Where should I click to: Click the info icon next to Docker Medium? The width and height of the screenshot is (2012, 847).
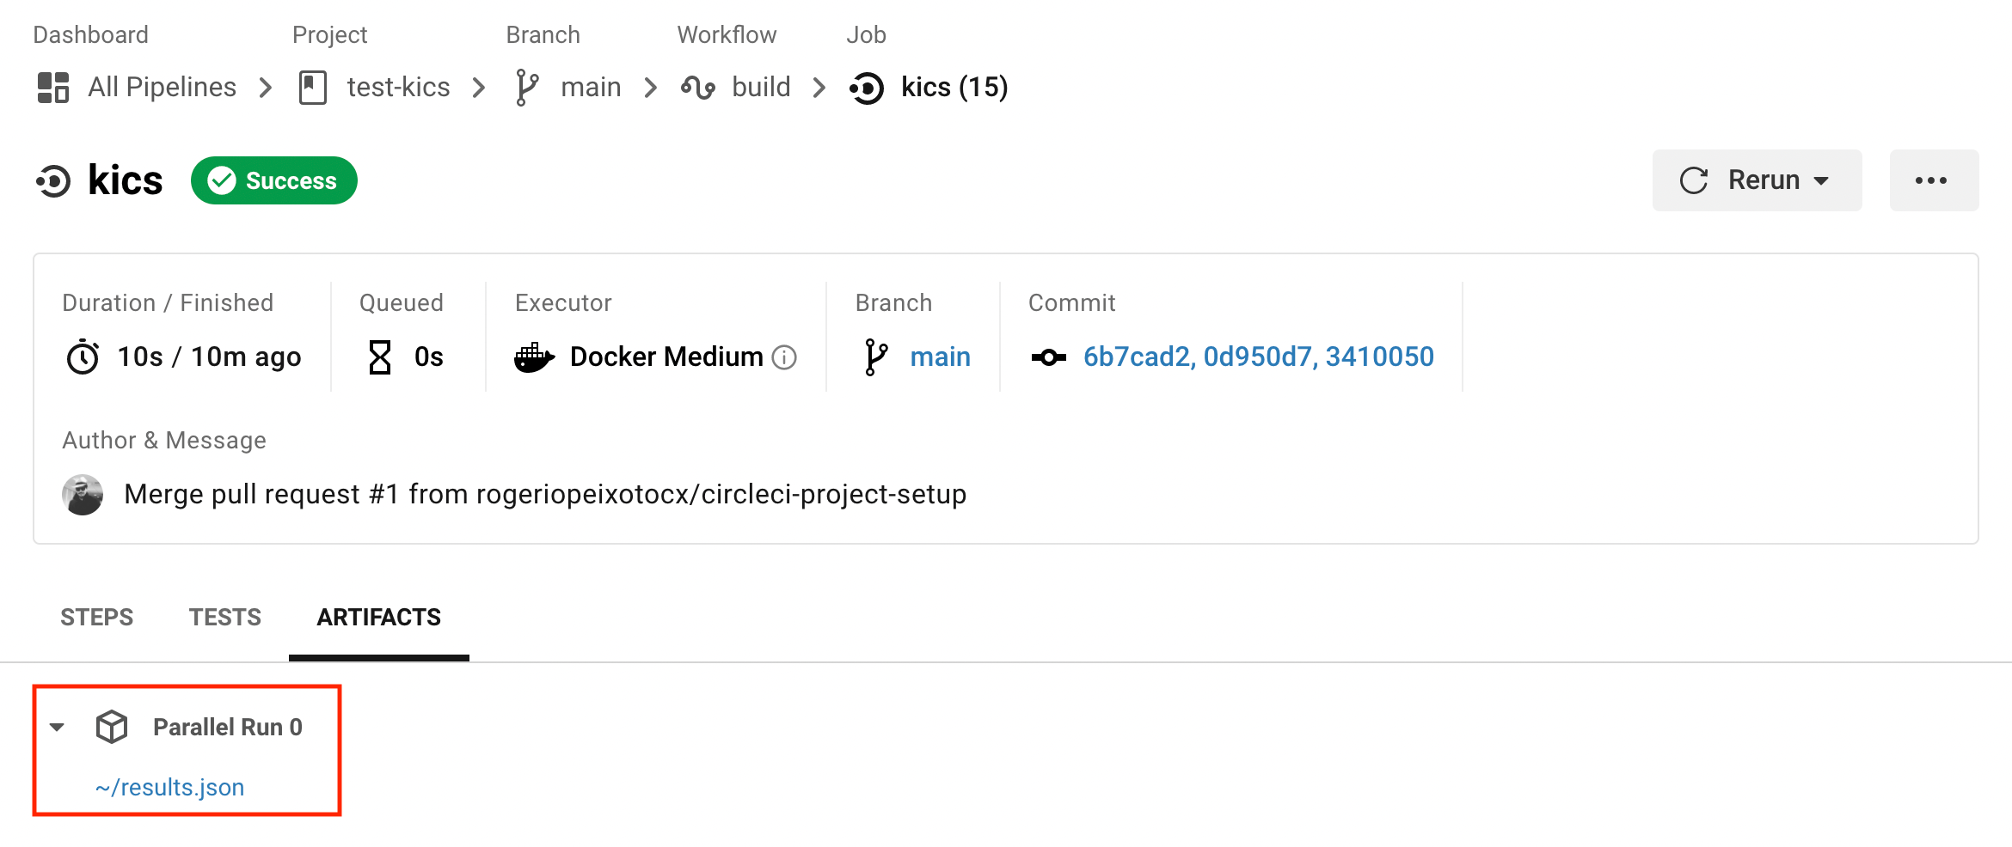784,357
